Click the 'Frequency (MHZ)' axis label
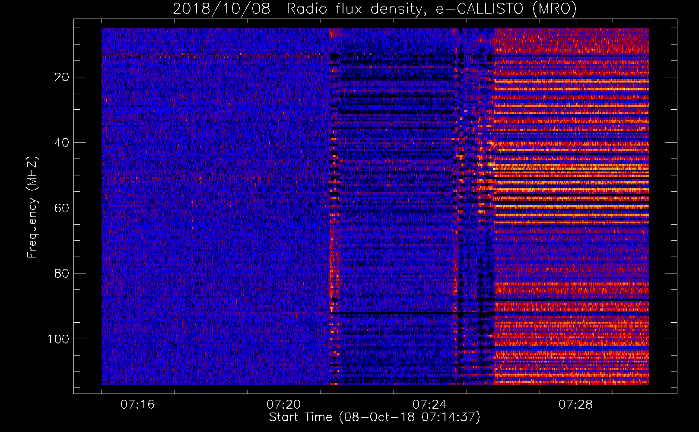Image resolution: width=699 pixels, height=432 pixels. (x=33, y=207)
